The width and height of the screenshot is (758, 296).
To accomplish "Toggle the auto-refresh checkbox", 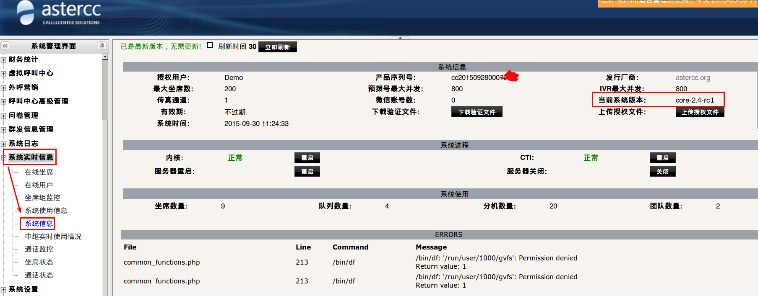I will 210,46.
